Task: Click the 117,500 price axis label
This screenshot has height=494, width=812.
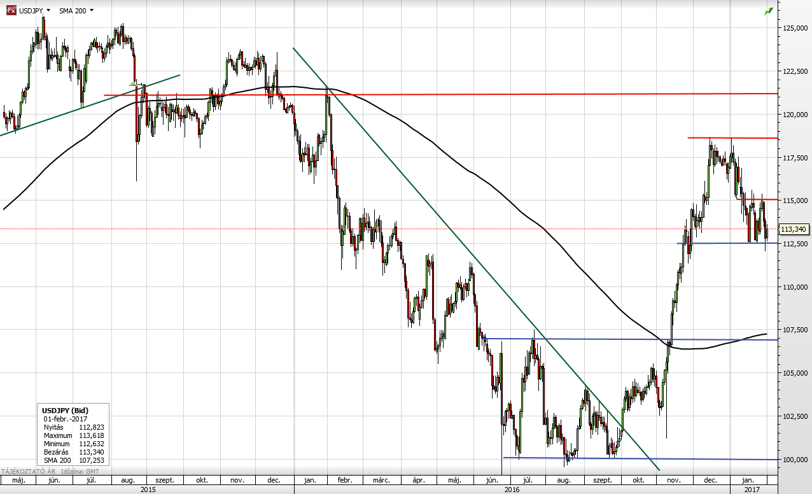Action: point(795,158)
